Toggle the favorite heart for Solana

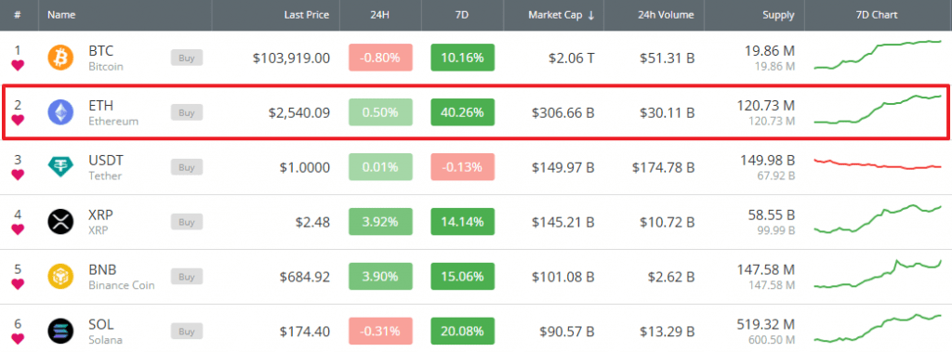(x=18, y=339)
